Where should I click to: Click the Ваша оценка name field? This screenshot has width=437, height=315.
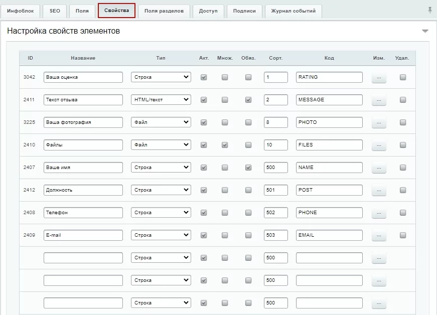pyautogui.click(x=83, y=77)
